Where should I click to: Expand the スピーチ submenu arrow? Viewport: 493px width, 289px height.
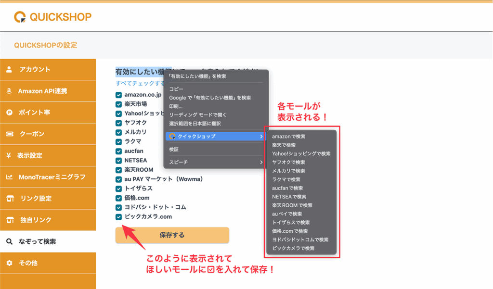click(x=261, y=162)
